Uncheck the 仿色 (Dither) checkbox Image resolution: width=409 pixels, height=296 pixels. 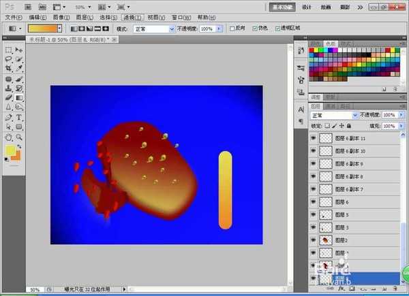255,29
